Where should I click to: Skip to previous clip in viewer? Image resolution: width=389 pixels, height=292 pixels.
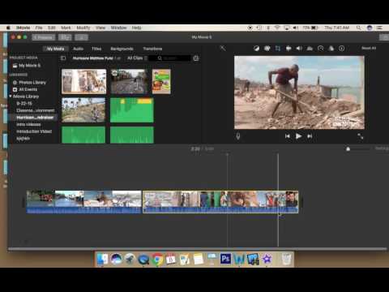click(x=288, y=136)
